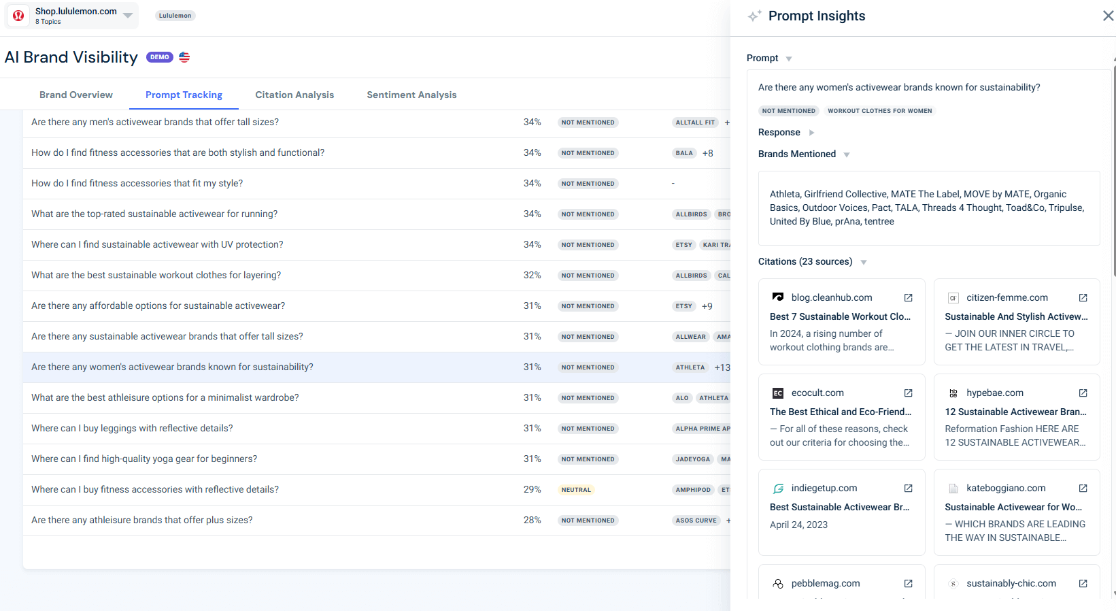Click the ASOS CURVE brand tag
1116x611 pixels.
click(x=696, y=521)
